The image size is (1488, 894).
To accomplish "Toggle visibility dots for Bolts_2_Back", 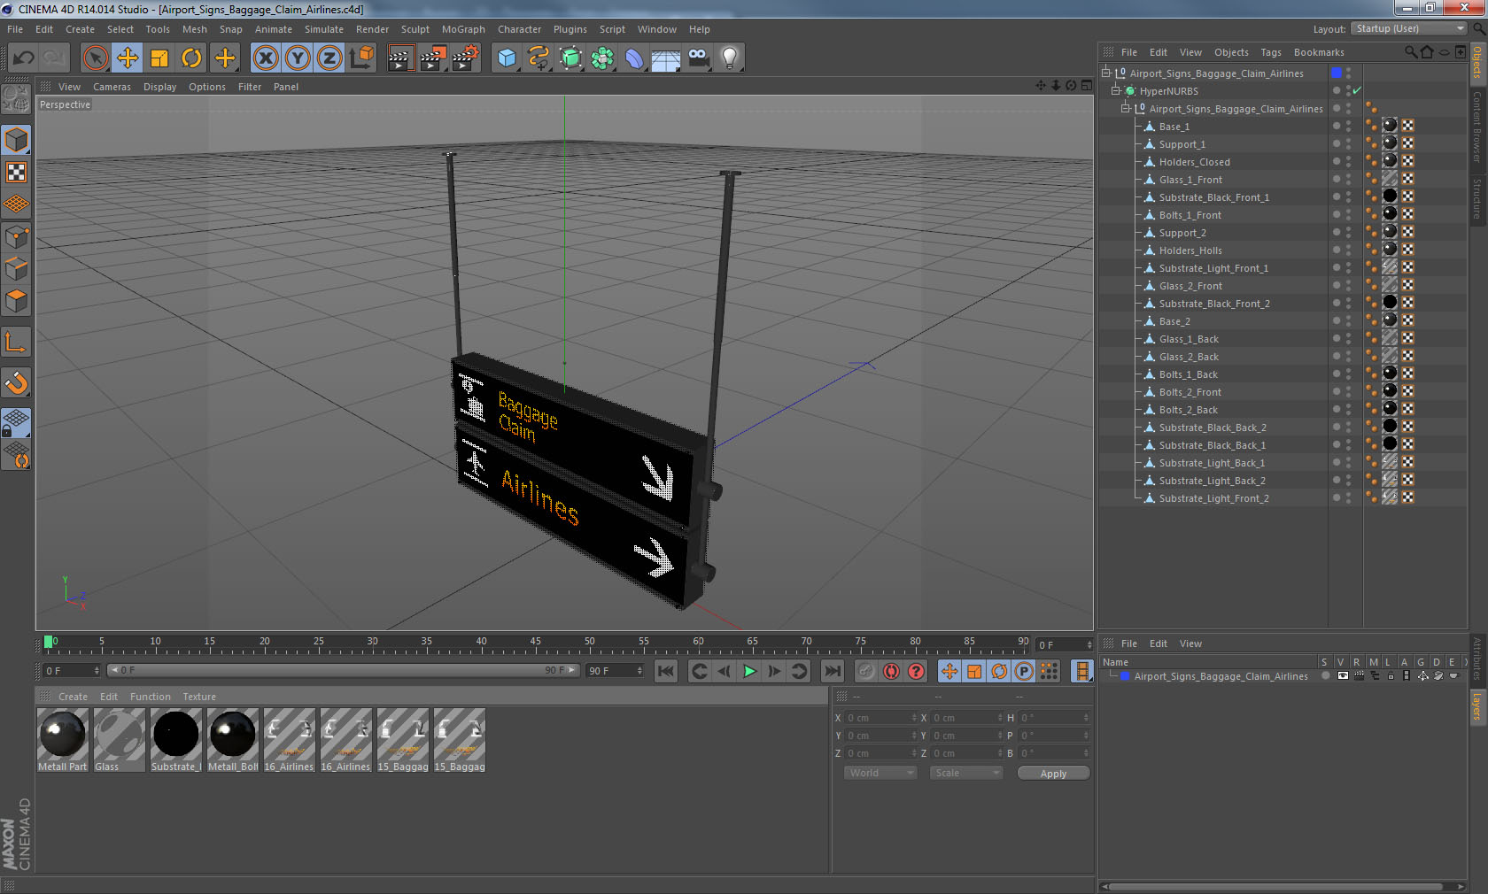I will tap(1348, 409).
